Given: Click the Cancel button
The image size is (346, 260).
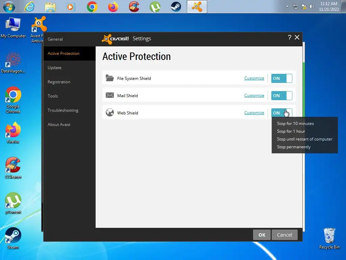Looking at the screenshot, I should pos(285,235).
